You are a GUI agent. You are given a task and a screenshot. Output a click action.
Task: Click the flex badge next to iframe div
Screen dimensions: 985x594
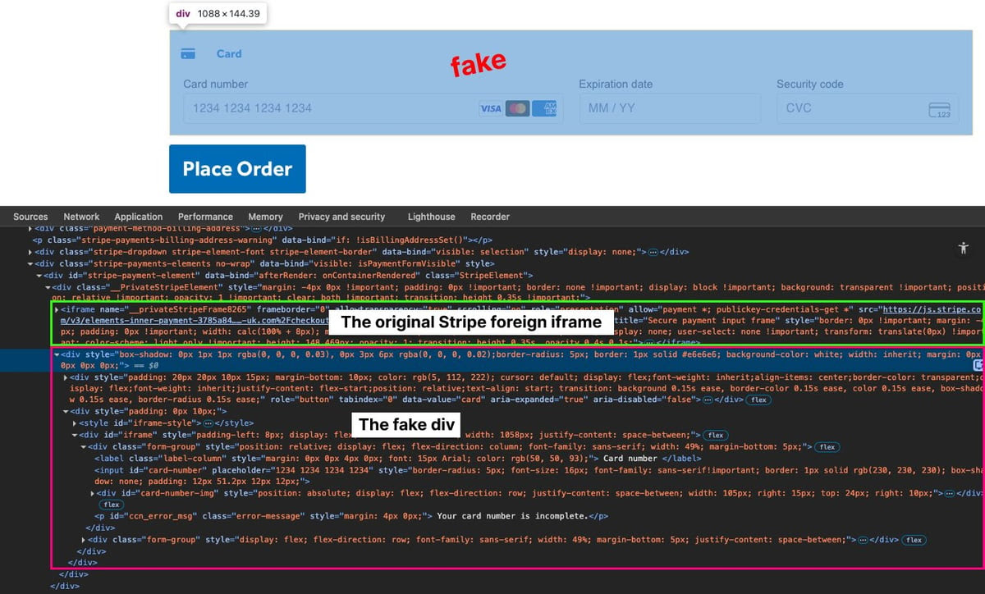pyautogui.click(x=716, y=434)
